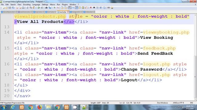Open the Search menu
197x110 pixels.
(13, 5)
